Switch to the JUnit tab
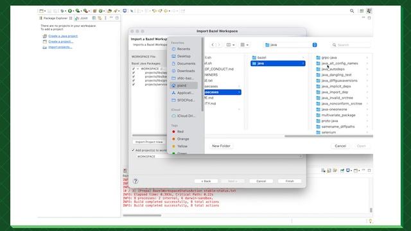Image resolution: width=411 pixels, height=231 pixels. click(x=82, y=18)
